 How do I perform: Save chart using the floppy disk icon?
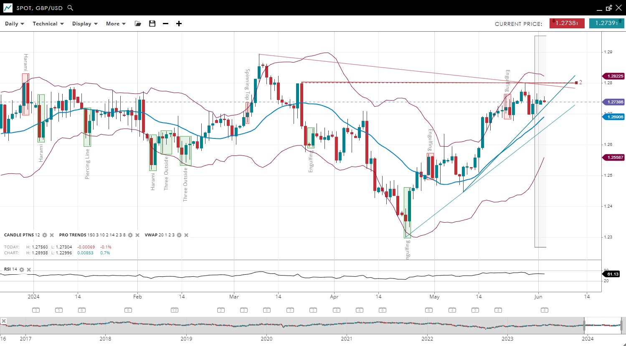click(x=152, y=24)
